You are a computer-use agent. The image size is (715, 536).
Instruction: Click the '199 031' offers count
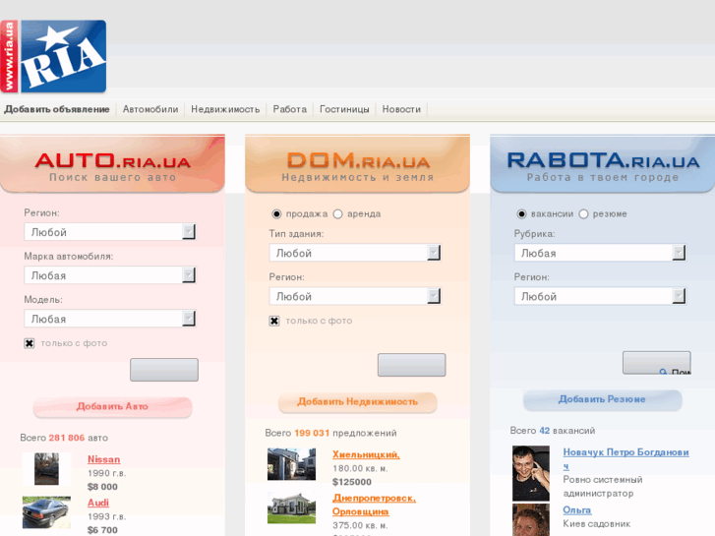click(312, 433)
